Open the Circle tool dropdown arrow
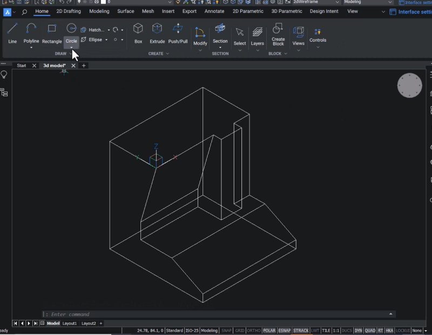 (x=71, y=48)
